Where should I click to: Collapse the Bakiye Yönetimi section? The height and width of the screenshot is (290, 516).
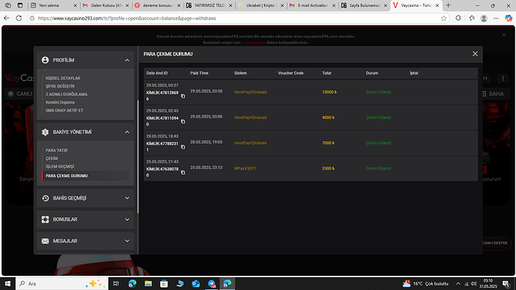pos(127,132)
